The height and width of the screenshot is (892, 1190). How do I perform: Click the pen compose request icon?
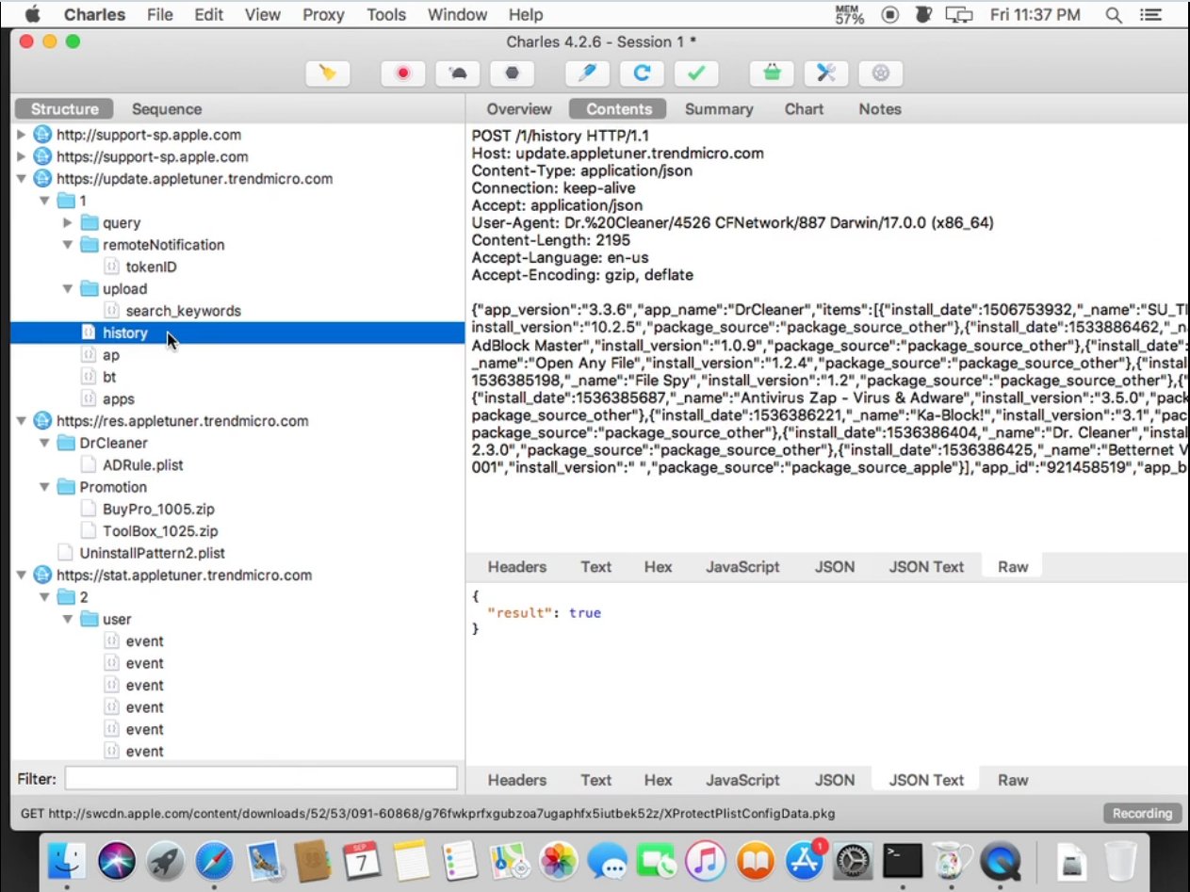[x=587, y=73]
